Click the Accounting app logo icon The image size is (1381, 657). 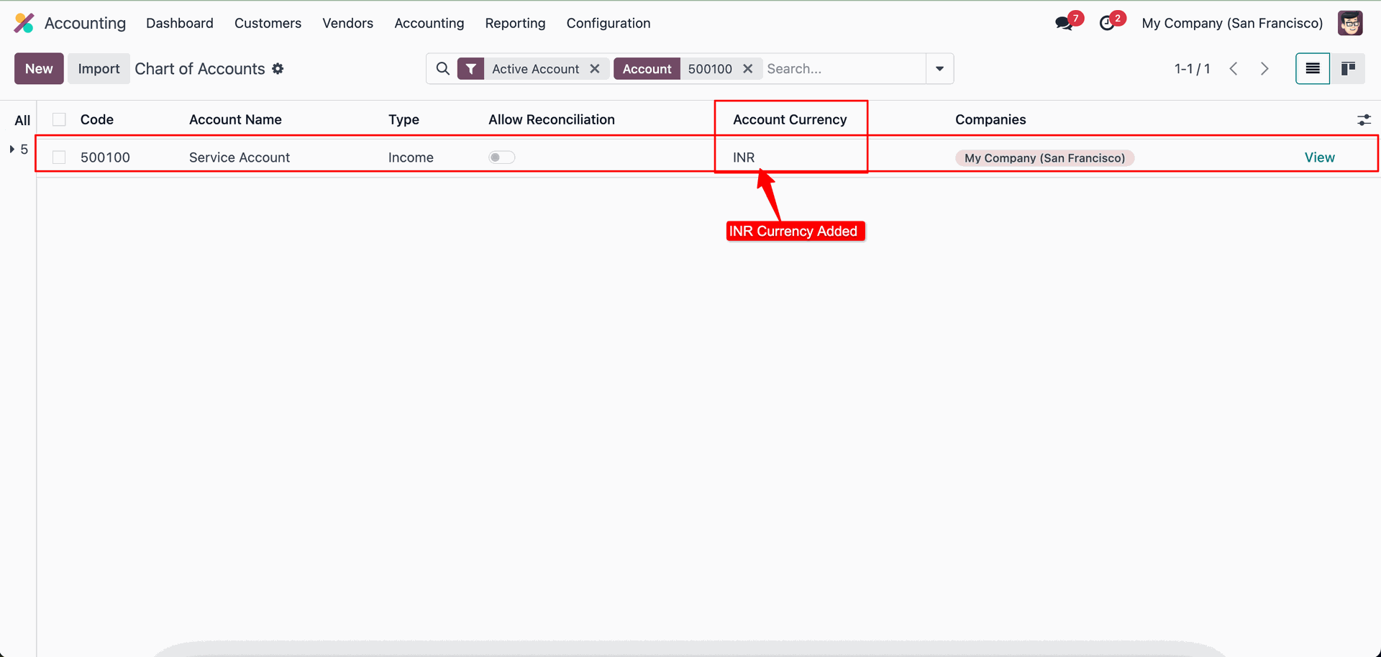24,23
